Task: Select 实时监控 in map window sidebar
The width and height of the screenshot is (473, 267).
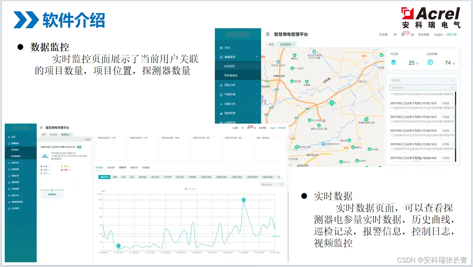Action: pyautogui.click(x=238, y=66)
